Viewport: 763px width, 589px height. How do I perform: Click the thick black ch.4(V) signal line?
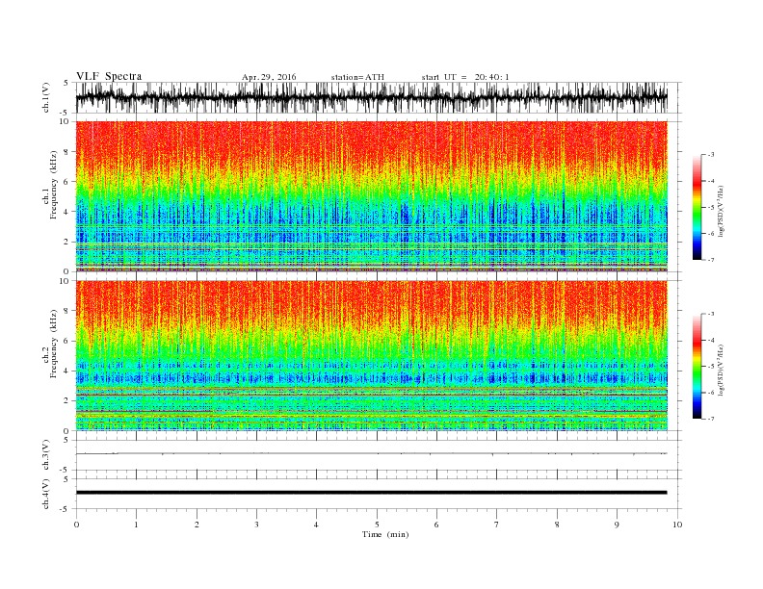point(372,493)
